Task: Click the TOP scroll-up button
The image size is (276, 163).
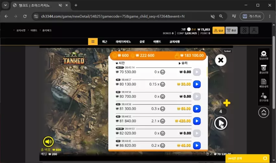Action: coord(264,112)
